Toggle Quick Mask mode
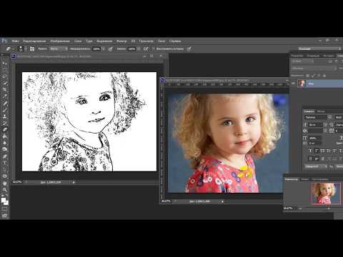 coord(4,208)
